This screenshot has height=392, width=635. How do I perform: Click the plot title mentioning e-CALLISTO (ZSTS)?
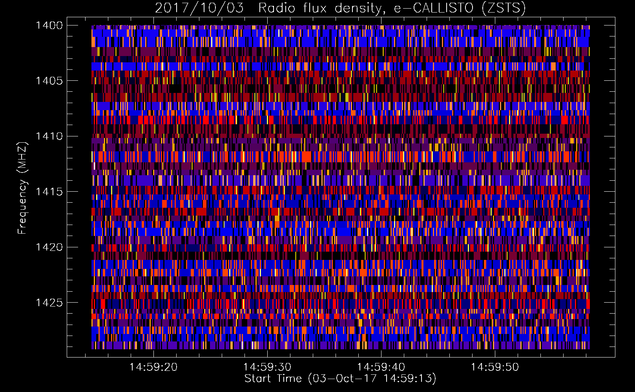pyautogui.click(x=340, y=8)
